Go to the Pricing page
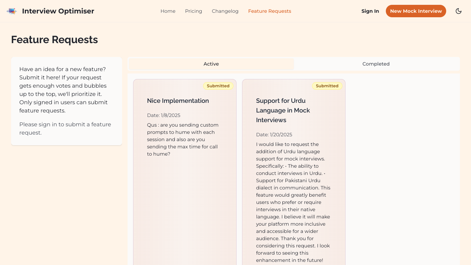Viewport: 471px width, 265px height. pyautogui.click(x=193, y=11)
